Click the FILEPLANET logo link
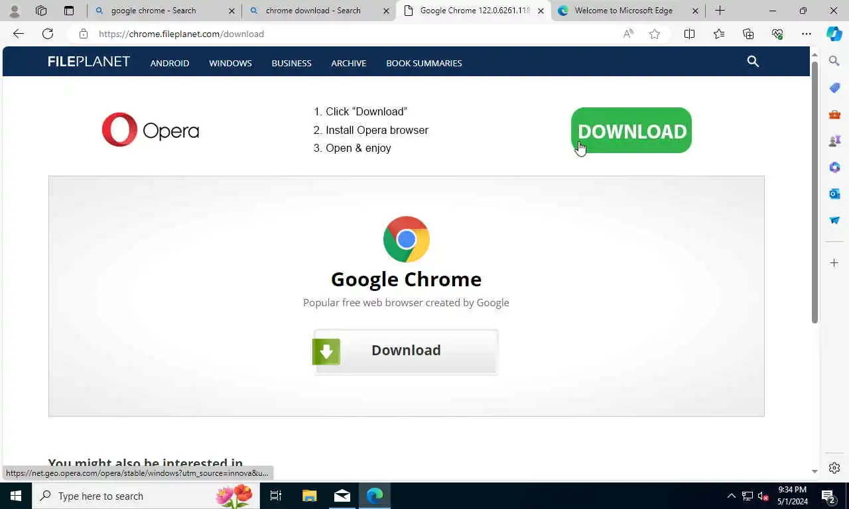This screenshot has height=509, width=849. point(89,62)
